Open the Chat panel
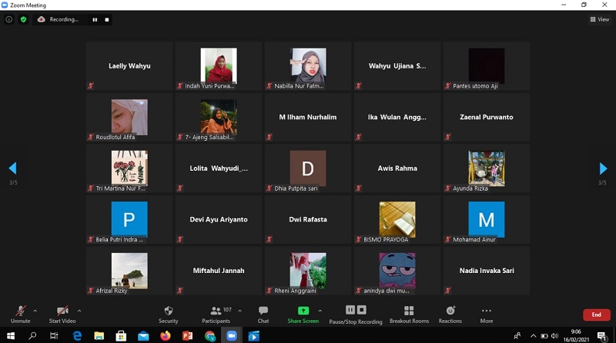The width and height of the screenshot is (616, 343). (x=263, y=315)
